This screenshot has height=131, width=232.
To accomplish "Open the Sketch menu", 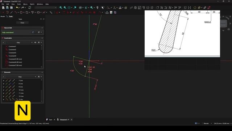I will click(x=32, y=4).
